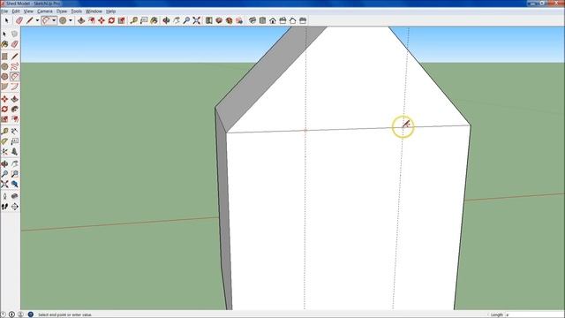Select Tape Measure in side toolset
The width and height of the screenshot is (565, 318).
(x=4, y=132)
